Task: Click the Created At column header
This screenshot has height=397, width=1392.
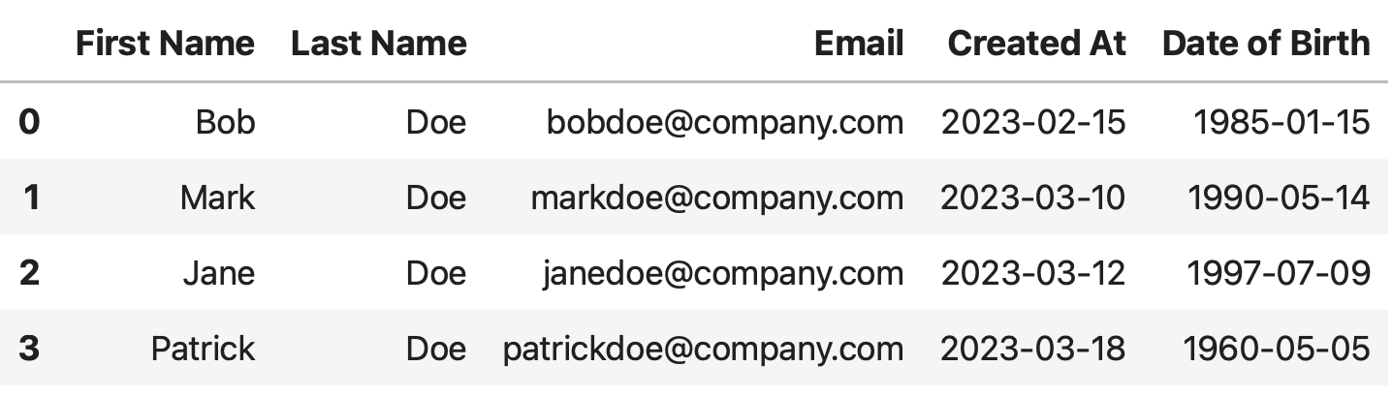Action: click(x=1036, y=43)
